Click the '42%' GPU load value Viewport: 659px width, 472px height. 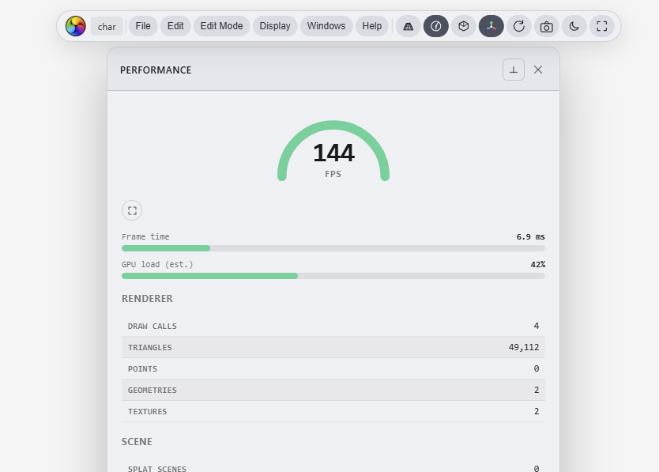[538, 265]
